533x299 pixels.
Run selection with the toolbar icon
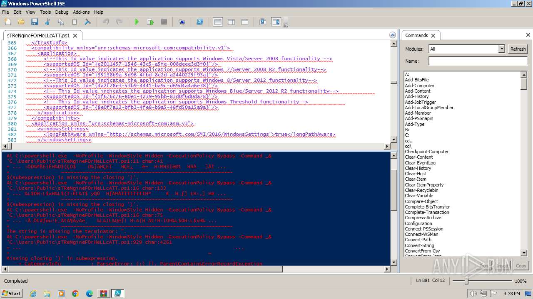click(150, 22)
